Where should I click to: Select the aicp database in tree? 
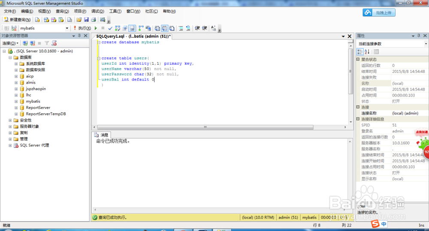coord(30,76)
